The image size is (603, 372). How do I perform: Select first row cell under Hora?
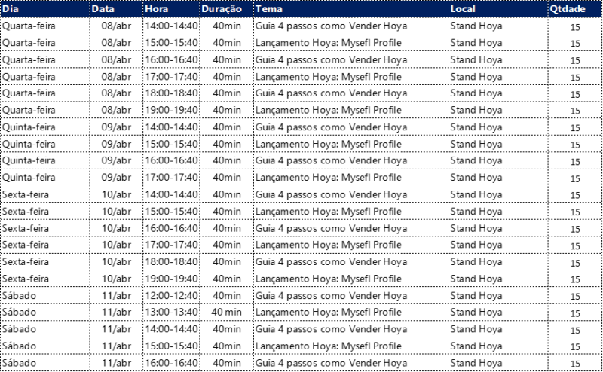(x=171, y=34)
